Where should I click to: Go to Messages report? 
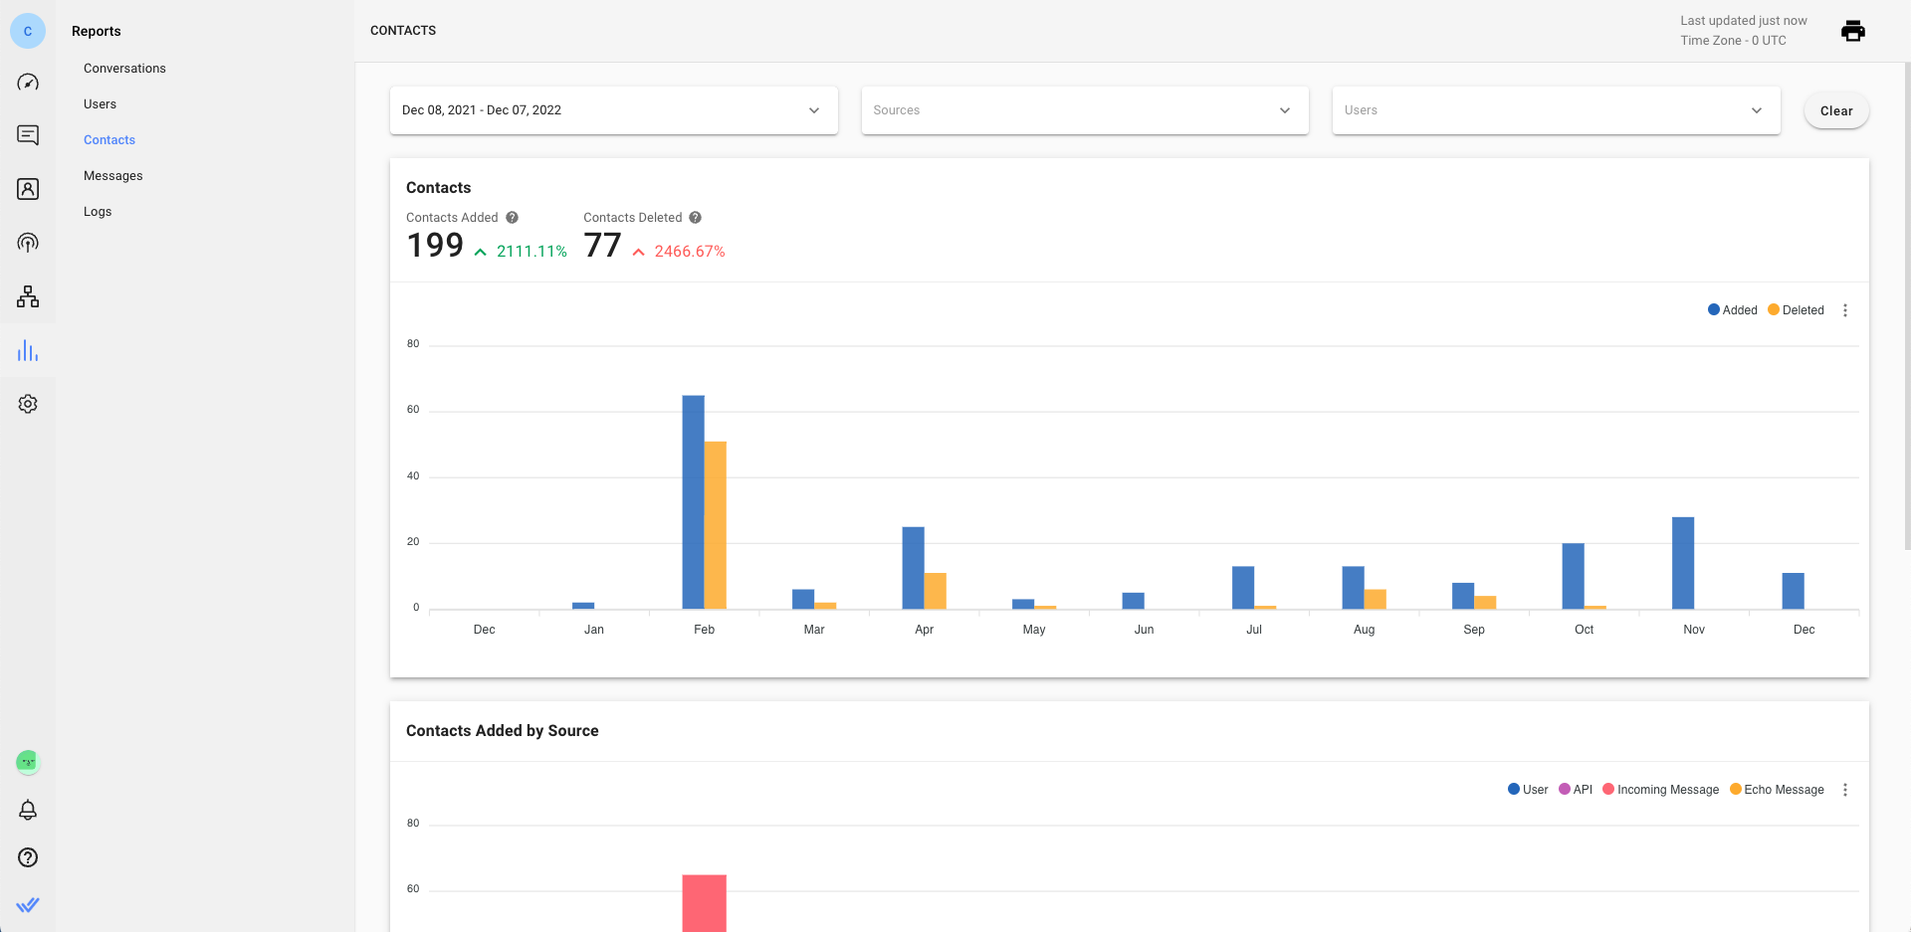pyautogui.click(x=113, y=176)
